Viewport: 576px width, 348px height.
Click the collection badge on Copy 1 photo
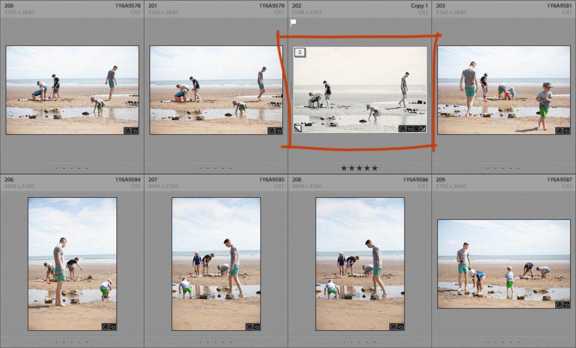(x=409, y=129)
